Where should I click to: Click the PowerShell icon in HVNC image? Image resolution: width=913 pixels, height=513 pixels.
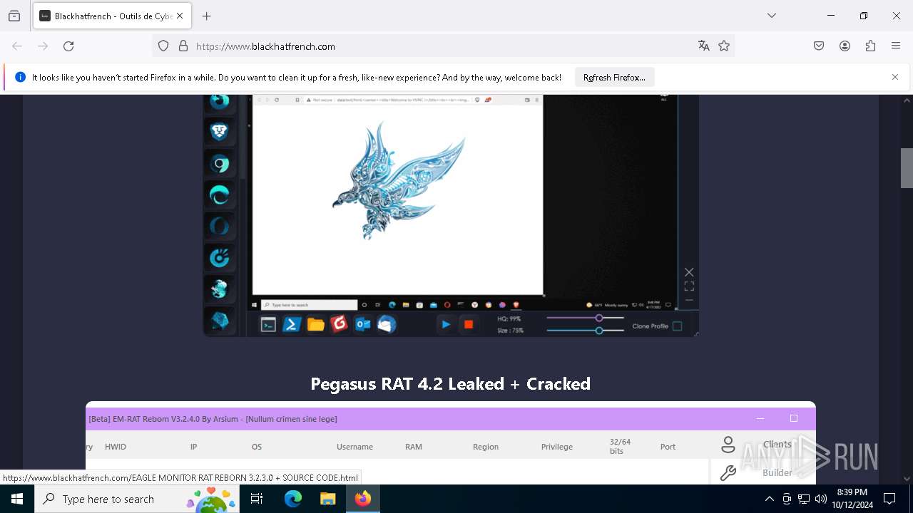(x=291, y=325)
